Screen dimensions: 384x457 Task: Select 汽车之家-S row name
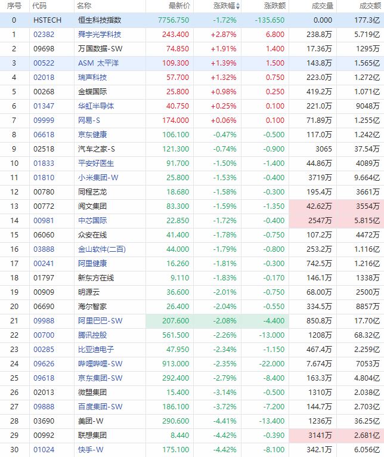click(x=97, y=149)
